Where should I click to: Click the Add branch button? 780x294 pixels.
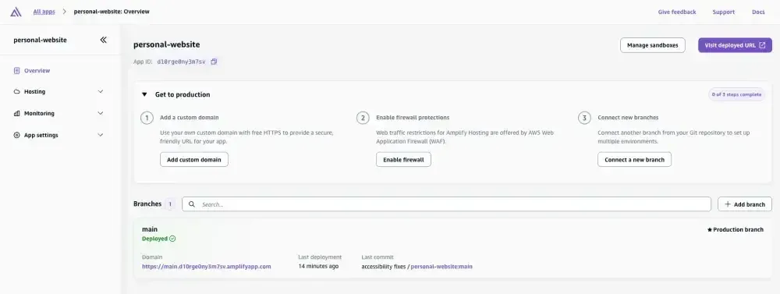[x=745, y=204]
